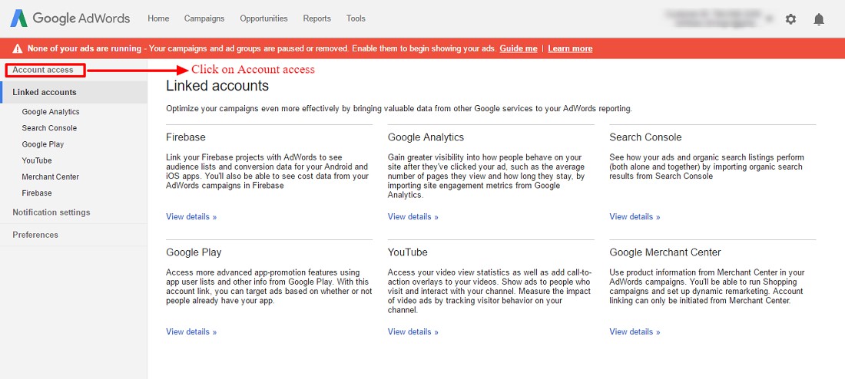
Task: Click the YouTube card heading
Action: [x=407, y=252]
